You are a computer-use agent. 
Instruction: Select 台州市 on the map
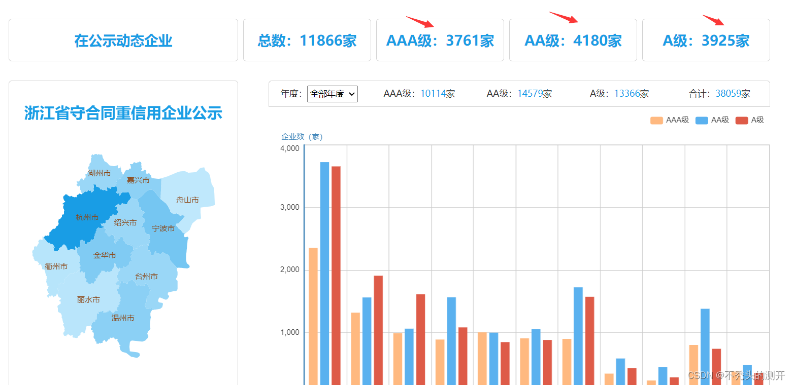[146, 277]
